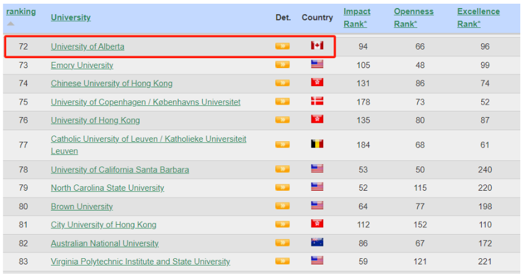Select Excellence Rank value 172

tap(485, 243)
